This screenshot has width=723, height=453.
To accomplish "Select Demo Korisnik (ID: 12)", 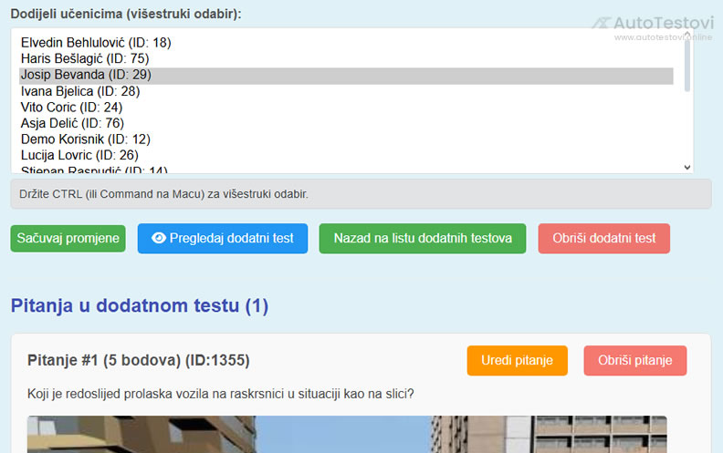I will [x=86, y=139].
